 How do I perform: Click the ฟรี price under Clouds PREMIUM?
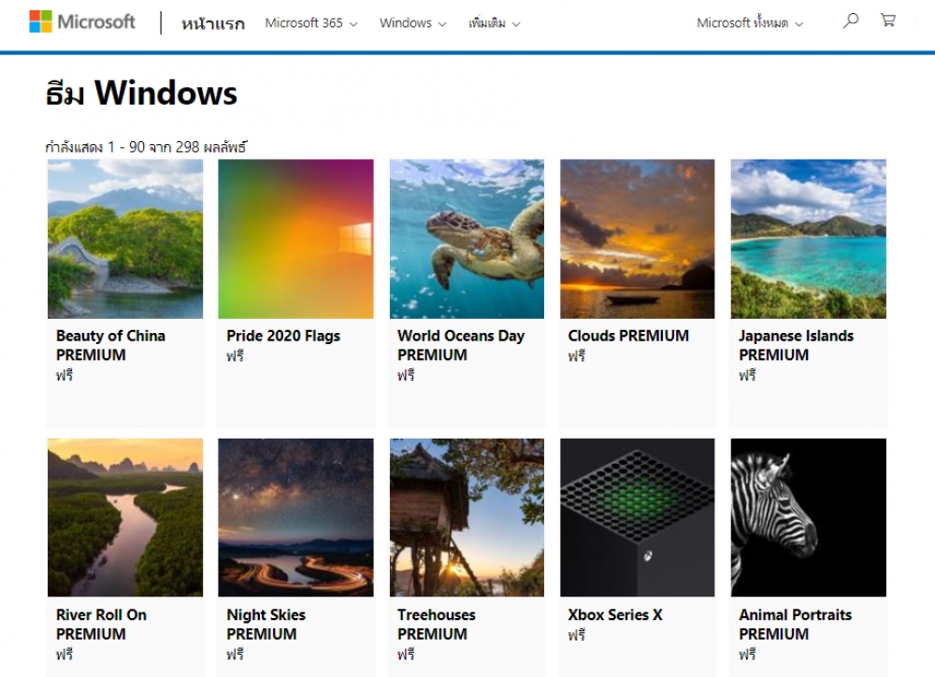[x=577, y=356]
